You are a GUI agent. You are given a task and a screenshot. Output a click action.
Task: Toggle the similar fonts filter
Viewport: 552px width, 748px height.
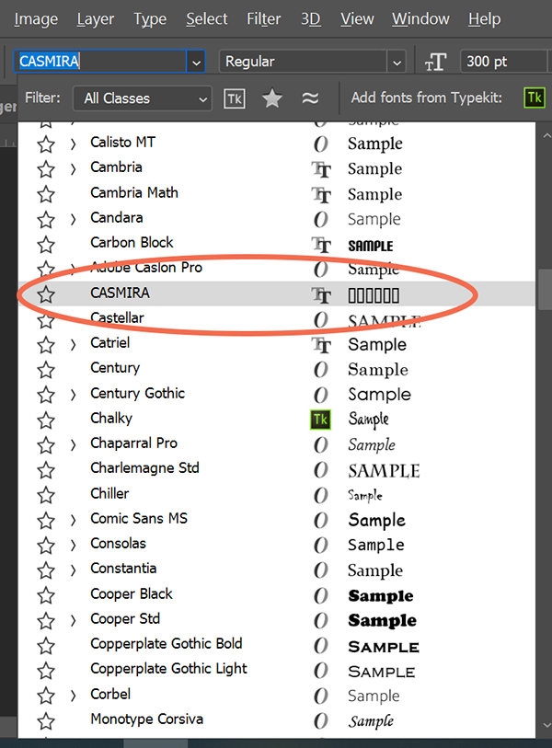click(310, 98)
